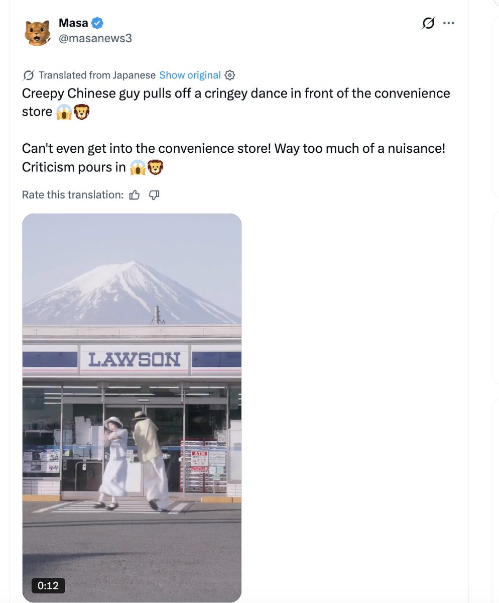Image resolution: width=499 pixels, height=603 pixels.
Task: Click the 0:12 video duration badge
Action: click(x=48, y=585)
